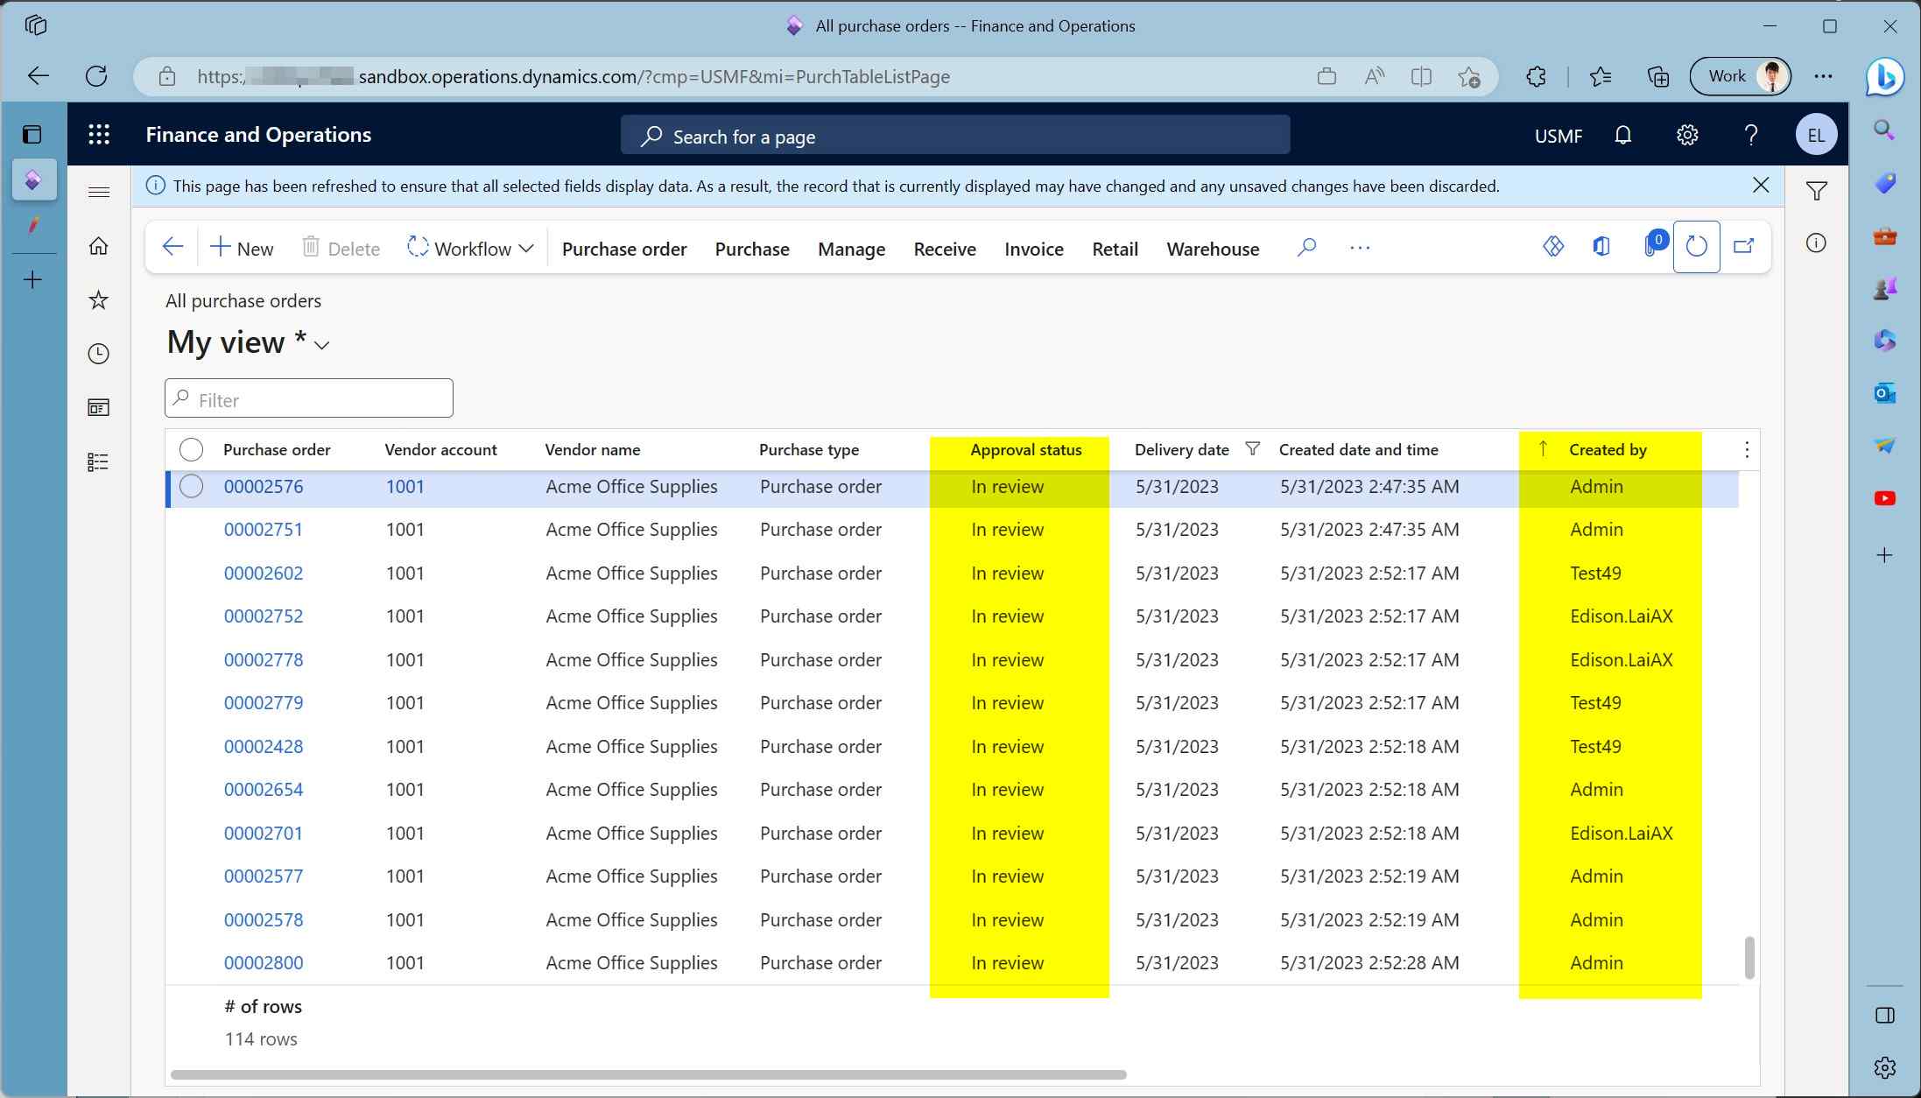Open grid options vertical ellipsis

tap(1747, 450)
